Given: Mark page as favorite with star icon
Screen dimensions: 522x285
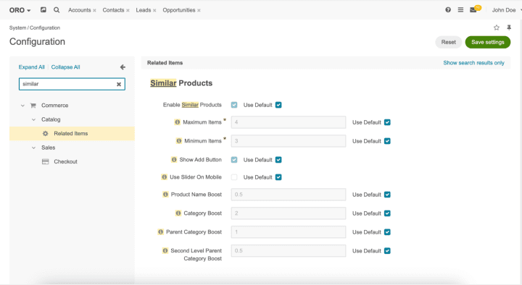Looking at the screenshot, I should click(497, 27).
